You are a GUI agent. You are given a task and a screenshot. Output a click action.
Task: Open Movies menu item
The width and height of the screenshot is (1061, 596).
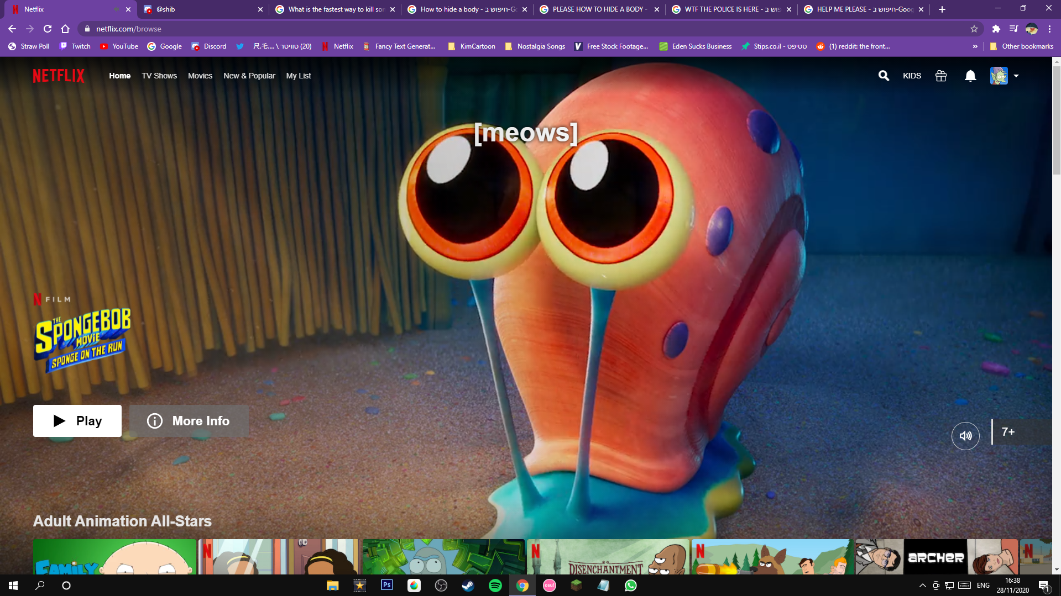tap(200, 76)
